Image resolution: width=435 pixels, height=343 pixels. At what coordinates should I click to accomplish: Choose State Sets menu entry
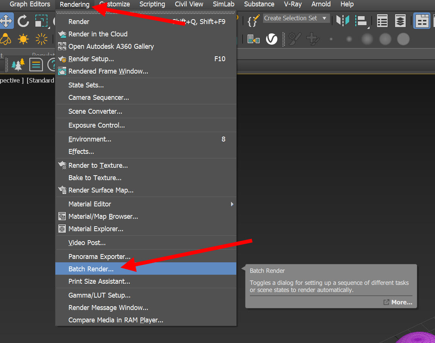[x=146, y=85]
